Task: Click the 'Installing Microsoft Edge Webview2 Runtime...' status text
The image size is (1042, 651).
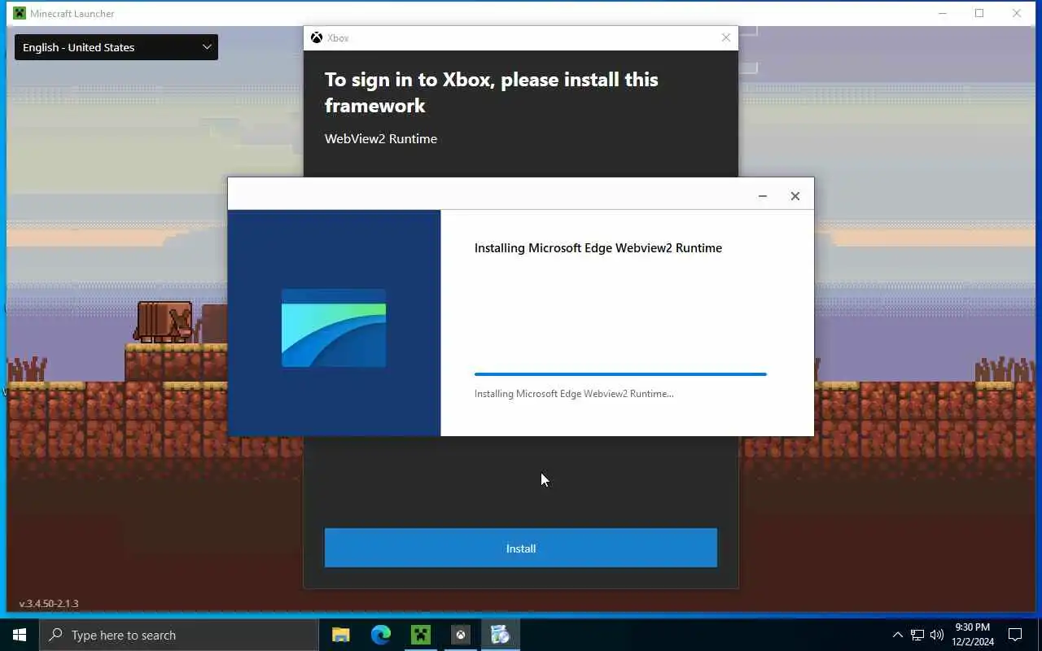Action: click(574, 394)
